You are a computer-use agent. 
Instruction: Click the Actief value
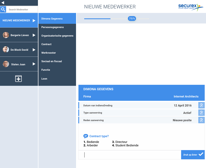click(187, 113)
